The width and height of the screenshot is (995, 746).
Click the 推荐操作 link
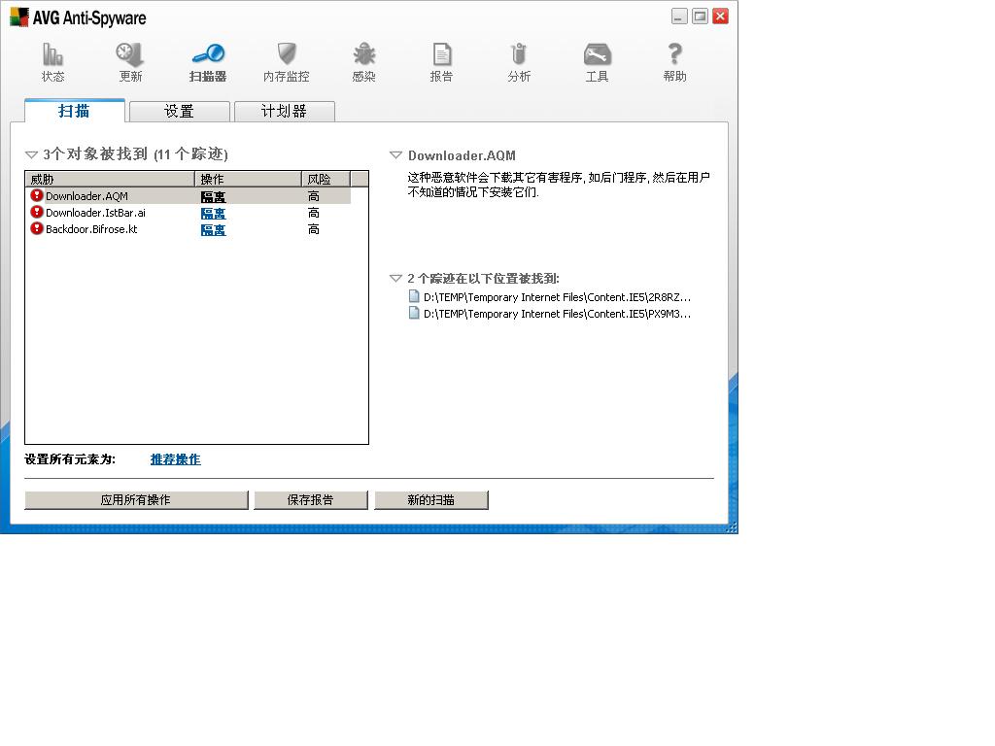tap(176, 459)
